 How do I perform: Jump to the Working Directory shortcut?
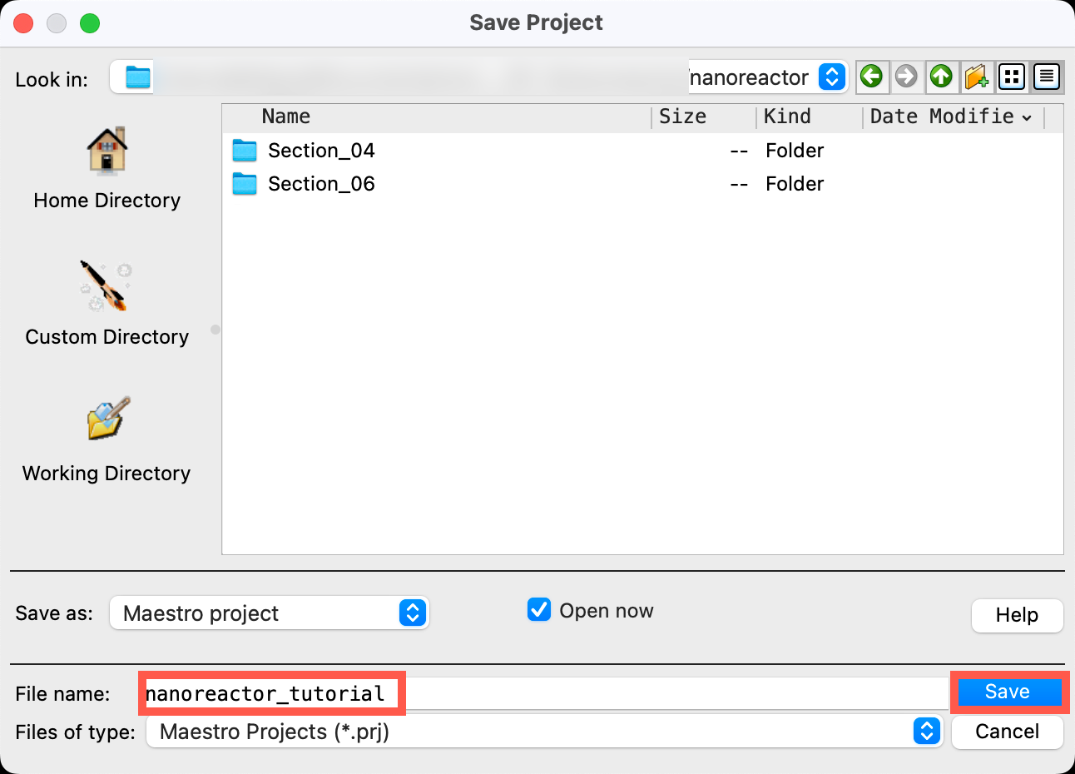click(x=107, y=440)
